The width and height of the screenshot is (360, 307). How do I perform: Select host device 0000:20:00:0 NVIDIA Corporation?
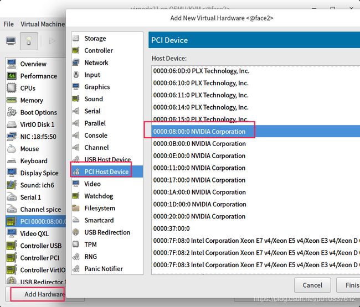[255, 216]
